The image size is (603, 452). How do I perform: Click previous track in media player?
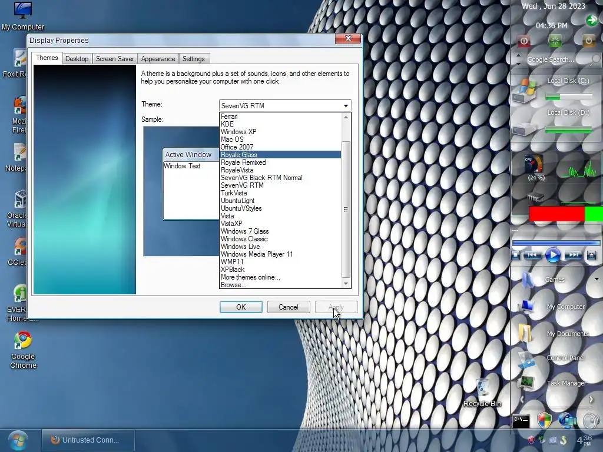click(532, 255)
